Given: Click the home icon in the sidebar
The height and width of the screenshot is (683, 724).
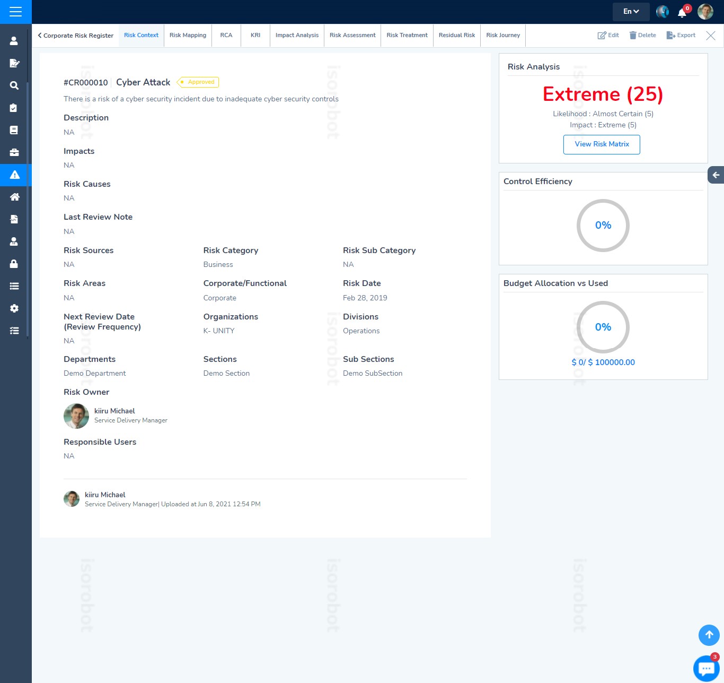Looking at the screenshot, I should pos(14,197).
